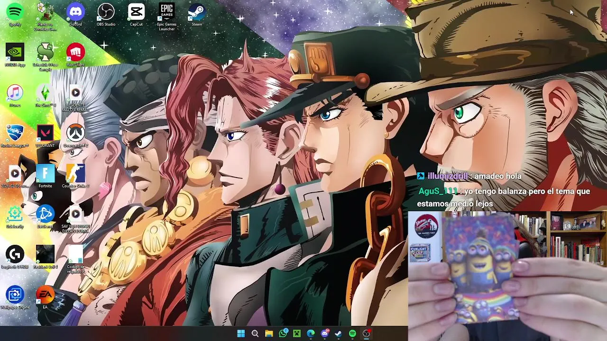Click the Overwatch 2 desktop icon

pos(75,136)
